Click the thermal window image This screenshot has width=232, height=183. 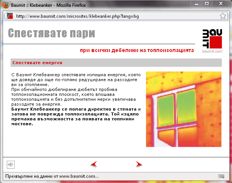(x=184, y=109)
